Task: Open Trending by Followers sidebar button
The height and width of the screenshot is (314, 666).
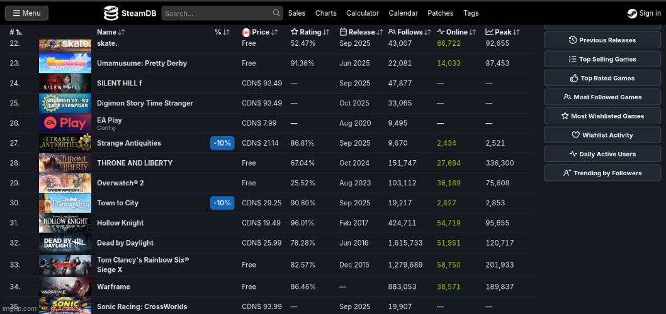Action: (x=602, y=173)
